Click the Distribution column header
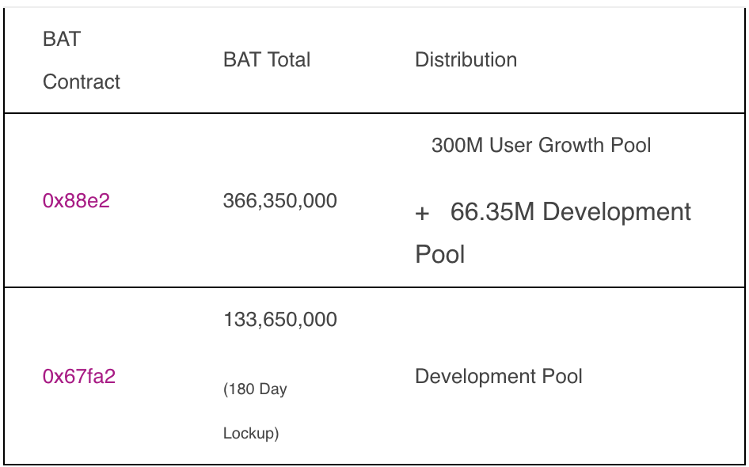 [x=466, y=59]
